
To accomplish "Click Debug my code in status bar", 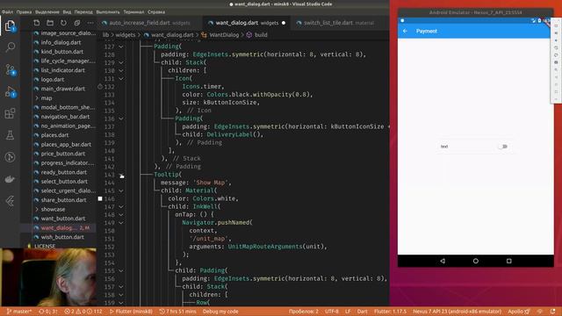I will click(x=220, y=312).
